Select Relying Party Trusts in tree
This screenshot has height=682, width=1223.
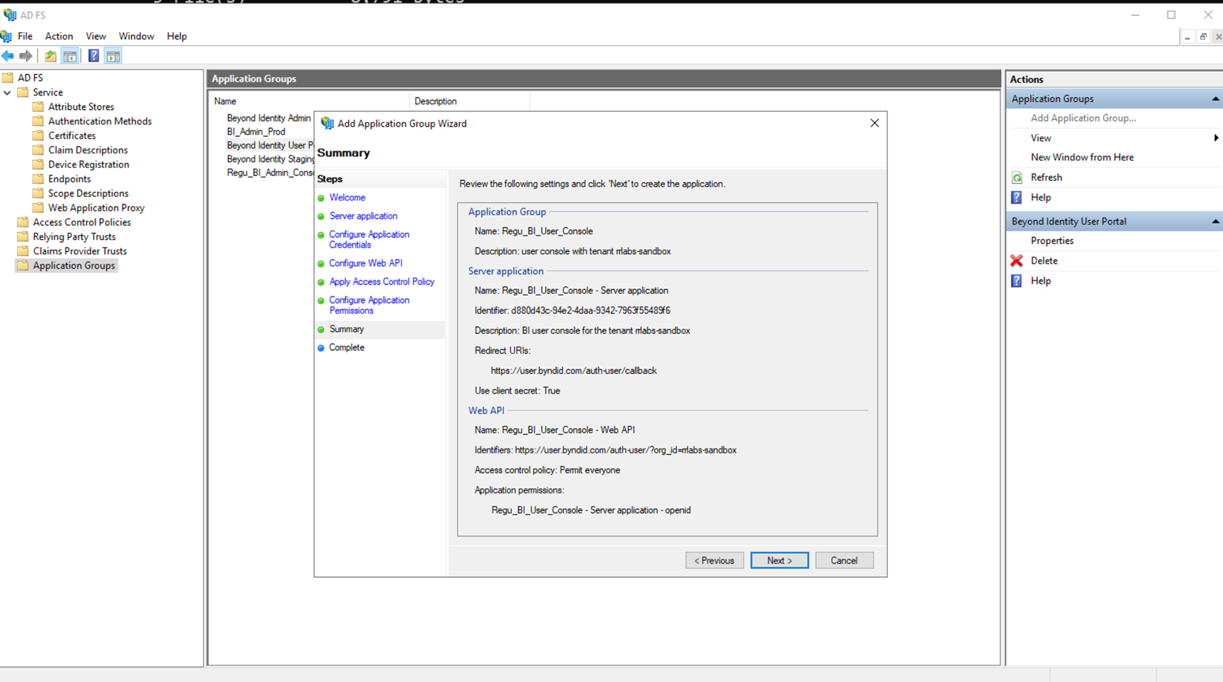pos(74,236)
